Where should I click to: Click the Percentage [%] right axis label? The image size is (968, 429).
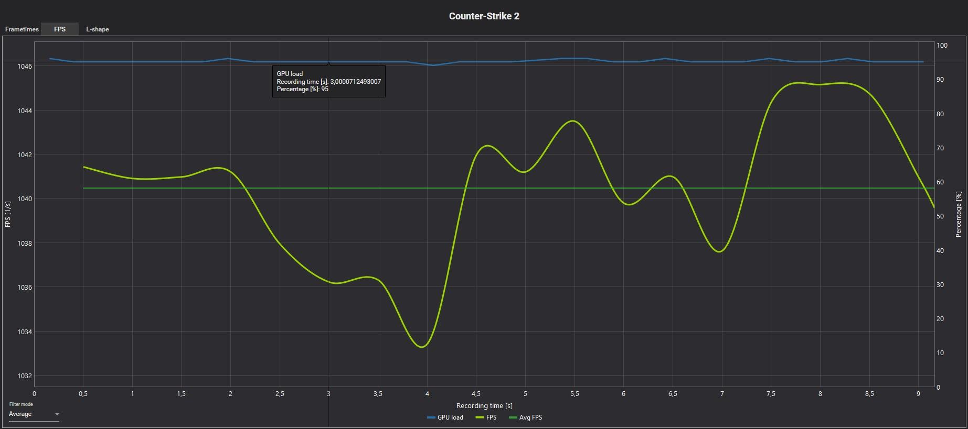[x=959, y=214]
